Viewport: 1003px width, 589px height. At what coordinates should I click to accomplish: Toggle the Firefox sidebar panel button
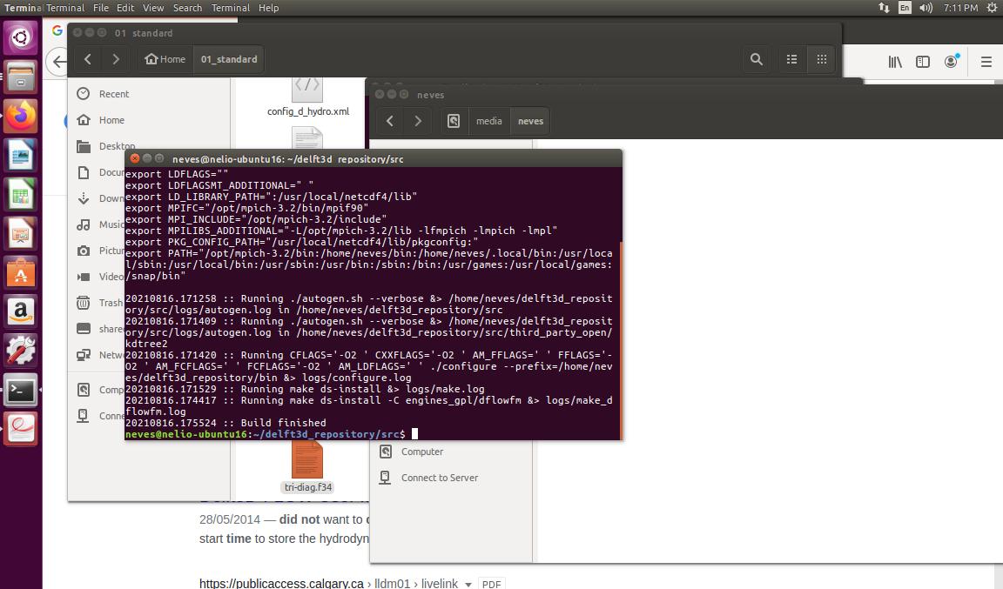pos(923,62)
